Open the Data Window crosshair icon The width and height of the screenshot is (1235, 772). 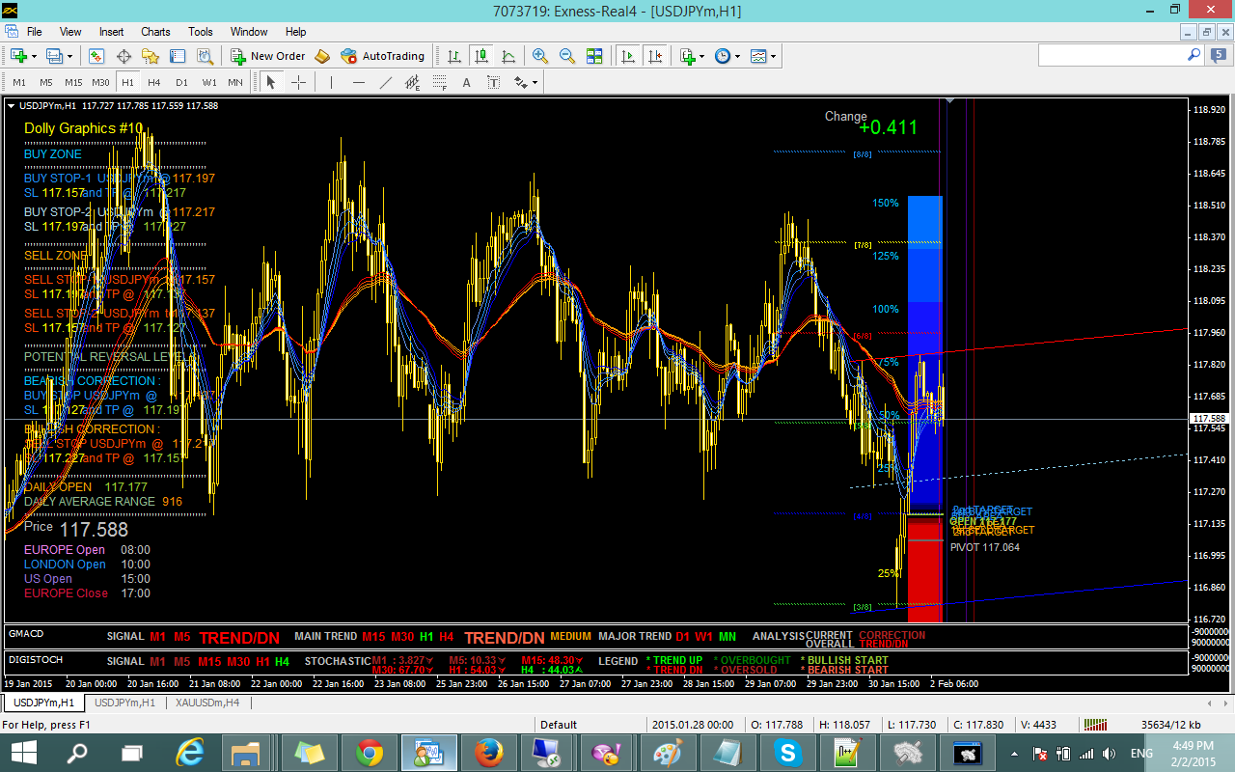(123, 56)
